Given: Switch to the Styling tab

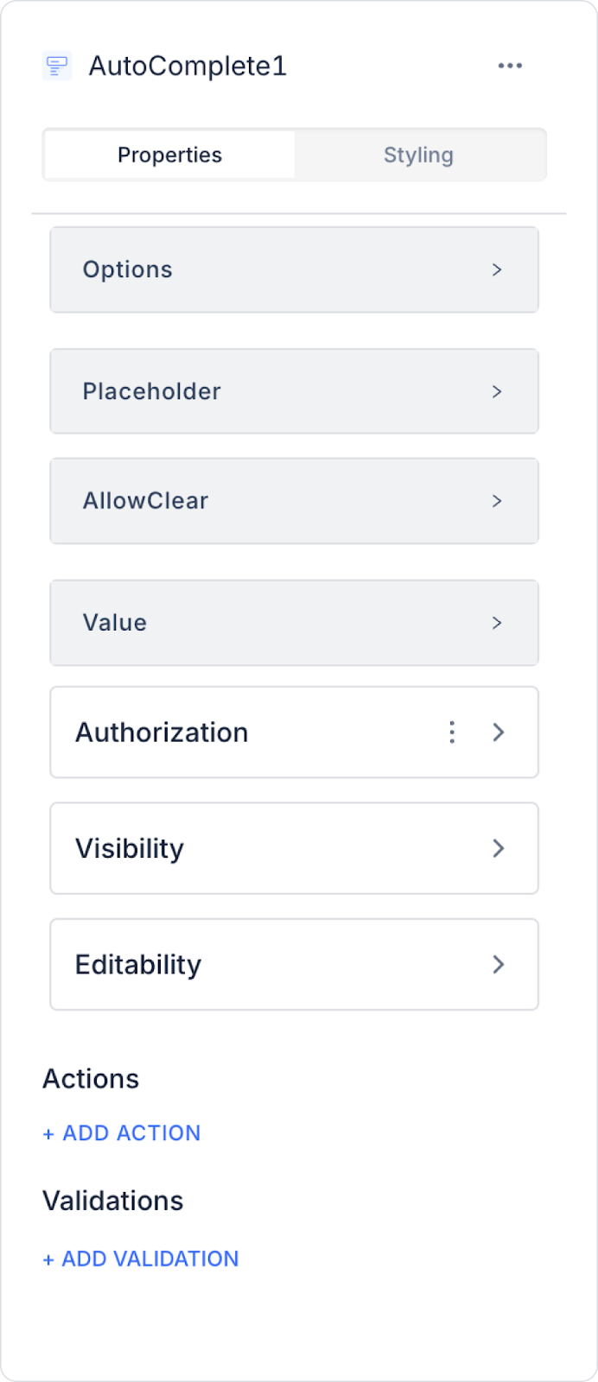Looking at the screenshot, I should click(x=418, y=155).
